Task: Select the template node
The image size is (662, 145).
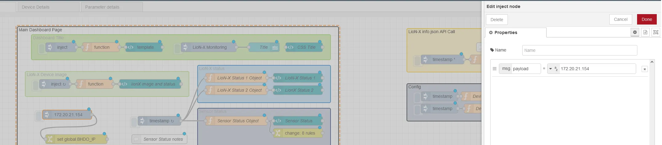Action: [x=144, y=47]
